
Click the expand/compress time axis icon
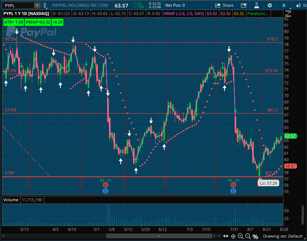tap(226, 236)
